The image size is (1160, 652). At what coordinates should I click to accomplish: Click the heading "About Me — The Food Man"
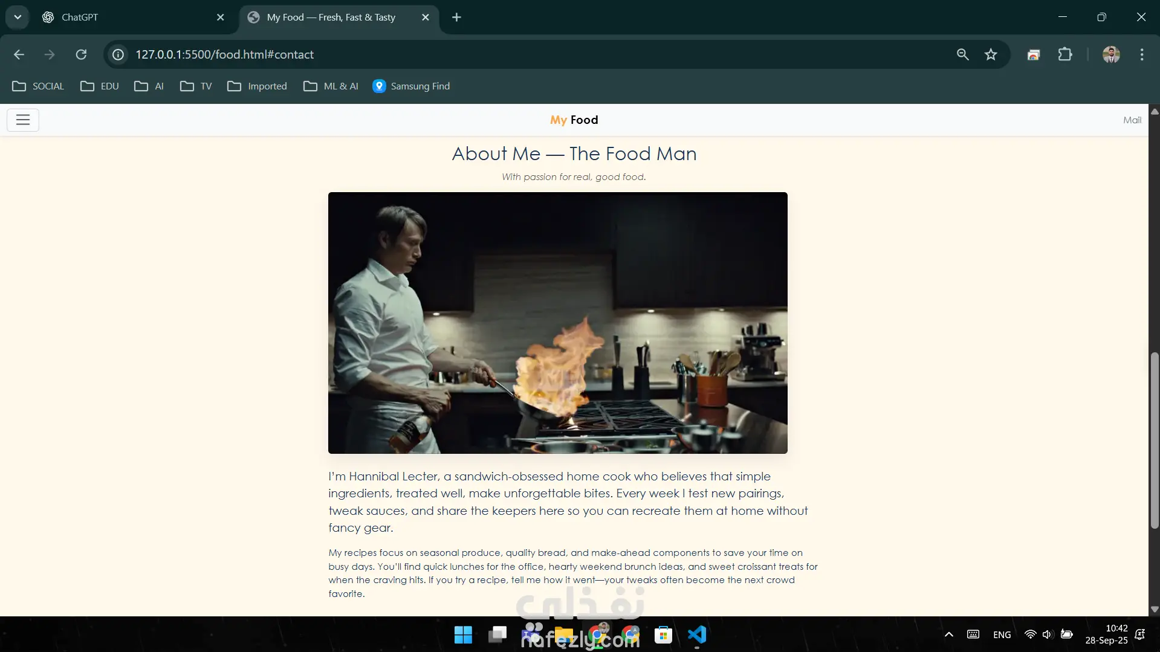574,153
